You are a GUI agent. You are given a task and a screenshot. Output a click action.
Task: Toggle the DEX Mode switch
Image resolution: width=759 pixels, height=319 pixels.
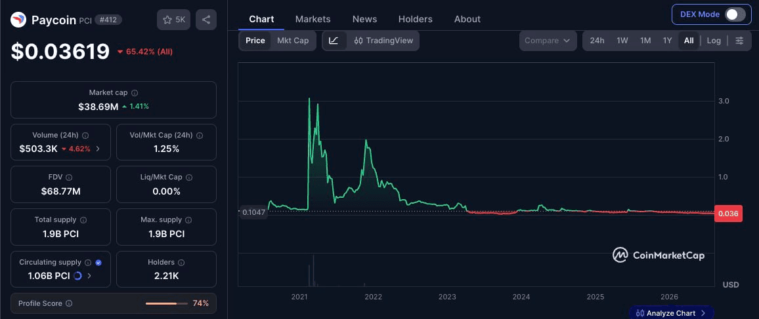click(735, 14)
